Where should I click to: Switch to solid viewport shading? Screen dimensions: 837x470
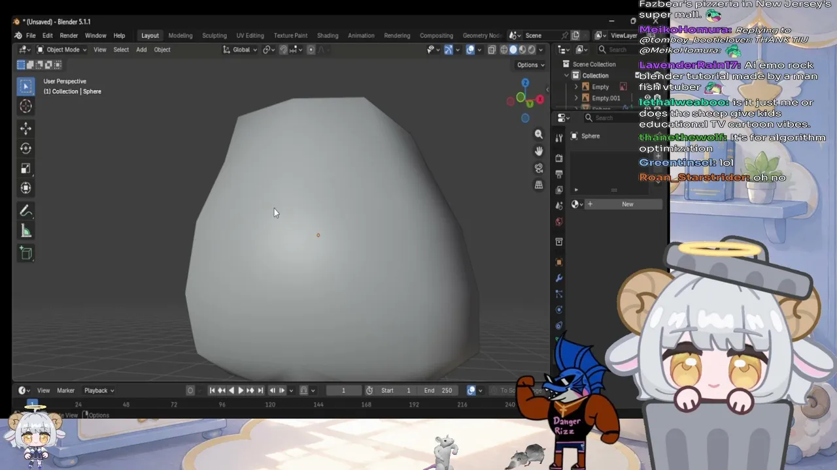pos(513,50)
